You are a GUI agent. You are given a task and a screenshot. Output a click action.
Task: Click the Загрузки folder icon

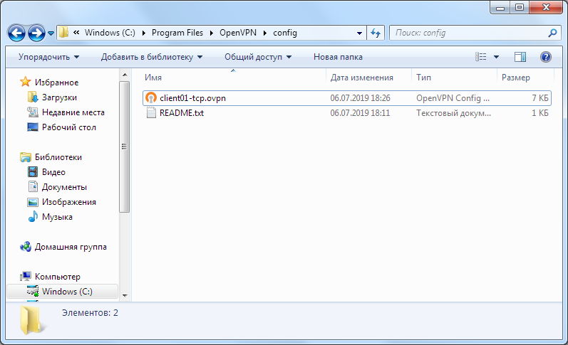click(33, 97)
